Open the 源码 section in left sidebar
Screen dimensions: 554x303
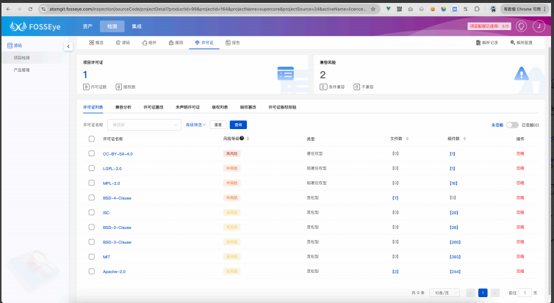pos(15,45)
